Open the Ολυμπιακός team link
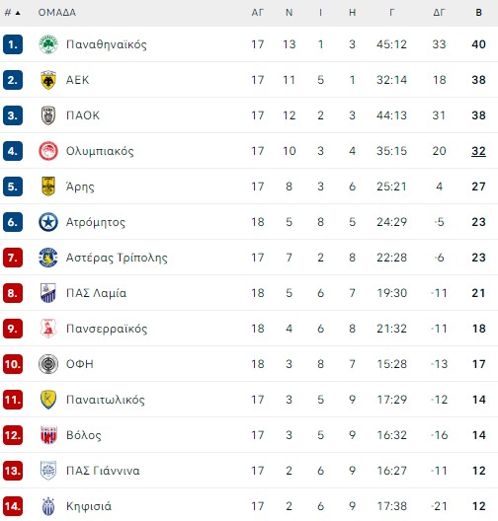The height and width of the screenshot is (521, 498). point(100,151)
